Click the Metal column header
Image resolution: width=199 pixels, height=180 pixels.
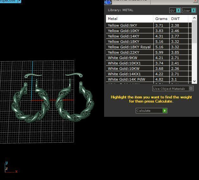click(130, 19)
